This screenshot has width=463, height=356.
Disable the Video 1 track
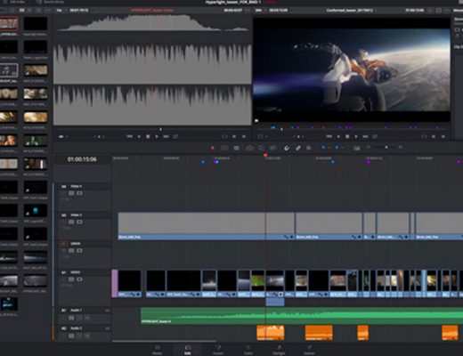[x=79, y=279]
